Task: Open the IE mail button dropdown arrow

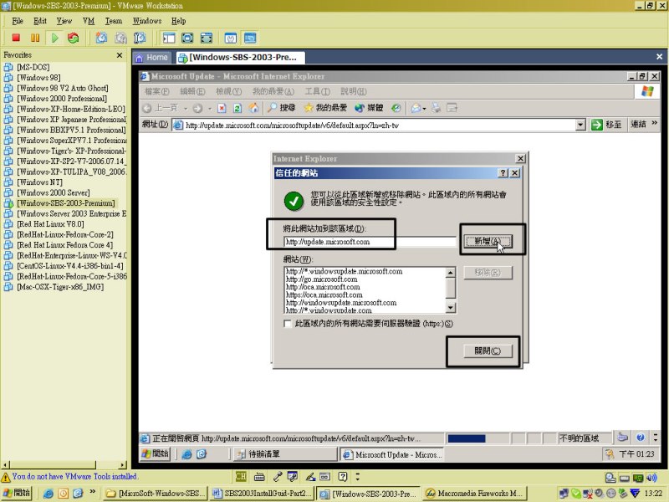Action: [x=424, y=109]
